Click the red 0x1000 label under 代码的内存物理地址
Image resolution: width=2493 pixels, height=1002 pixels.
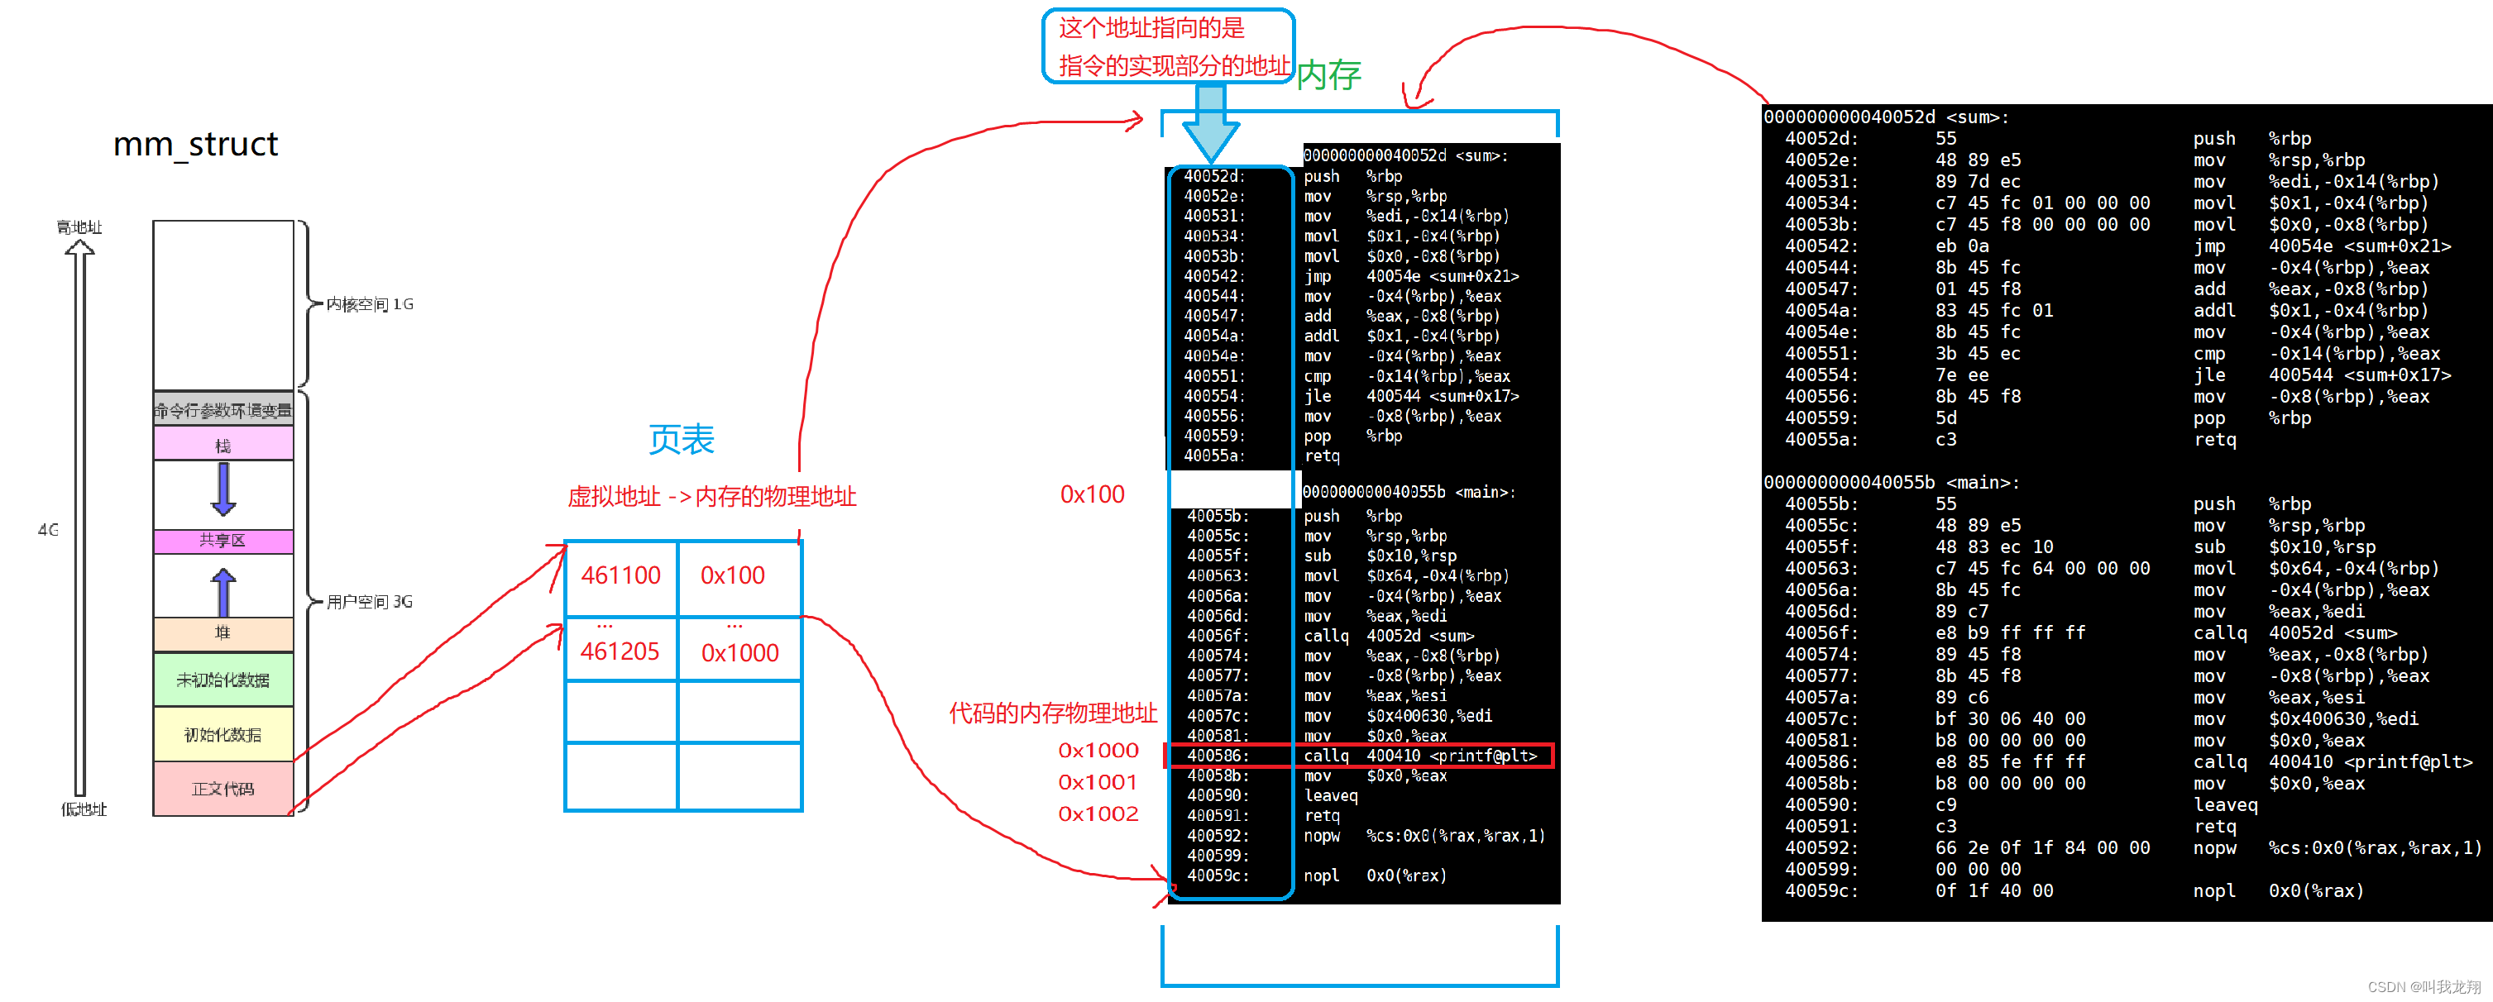pos(1098,751)
